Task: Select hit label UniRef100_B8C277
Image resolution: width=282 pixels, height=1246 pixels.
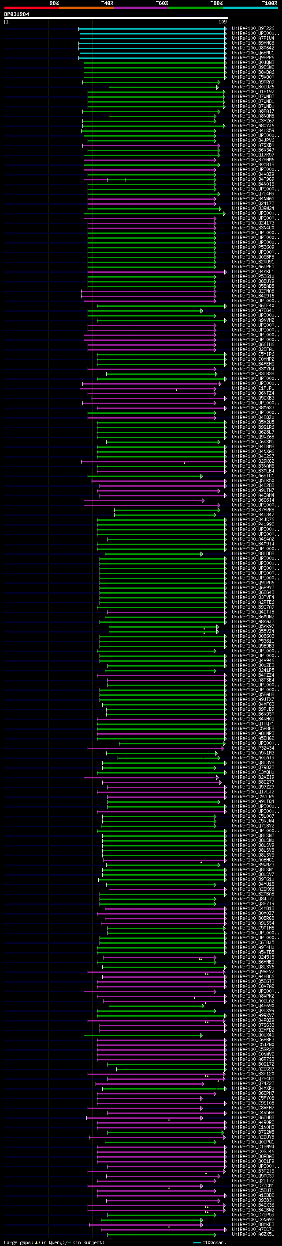Action: pos(253,782)
